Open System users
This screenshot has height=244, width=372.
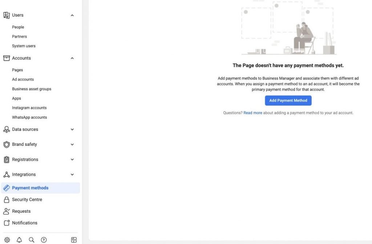coord(24,46)
